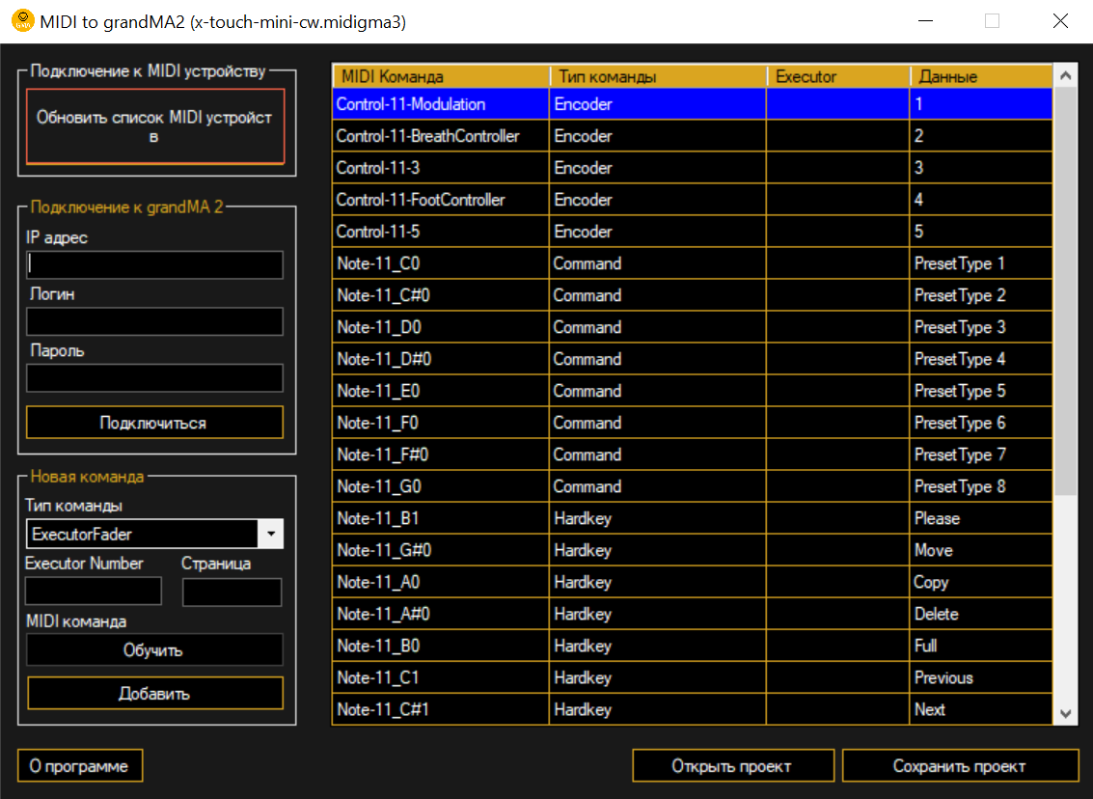Click the table's vertical scrollbar thumb
The width and height of the screenshot is (1093, 799).
click(x=1065, y=291)
